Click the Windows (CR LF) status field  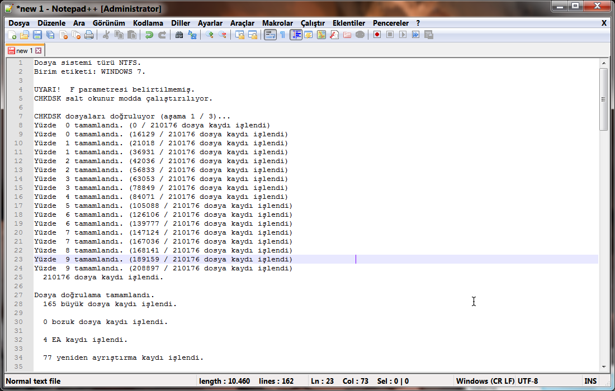click(485, 381)
